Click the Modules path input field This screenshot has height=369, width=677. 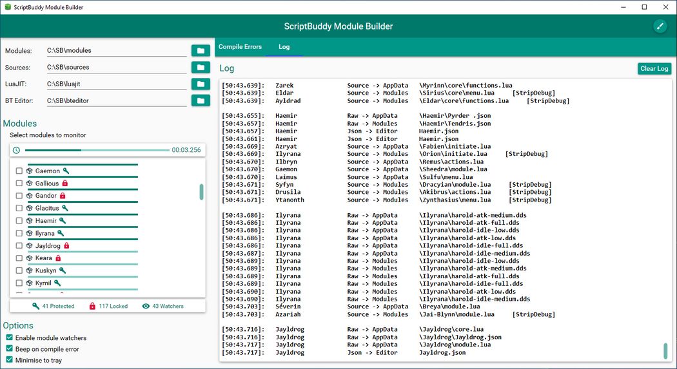coord(116,50)
